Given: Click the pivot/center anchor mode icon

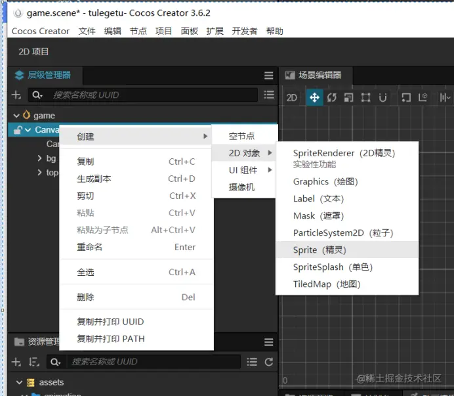Looking at the screenshot, I should (x=406, y=97).
